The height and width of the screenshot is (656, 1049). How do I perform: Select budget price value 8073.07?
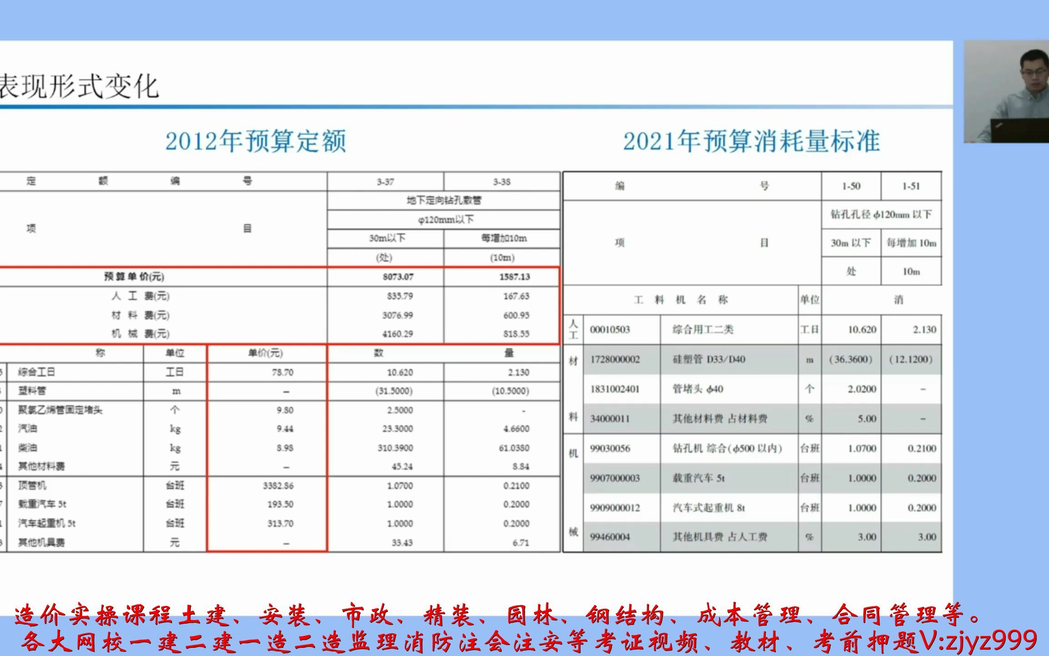[x=398, y=277]
